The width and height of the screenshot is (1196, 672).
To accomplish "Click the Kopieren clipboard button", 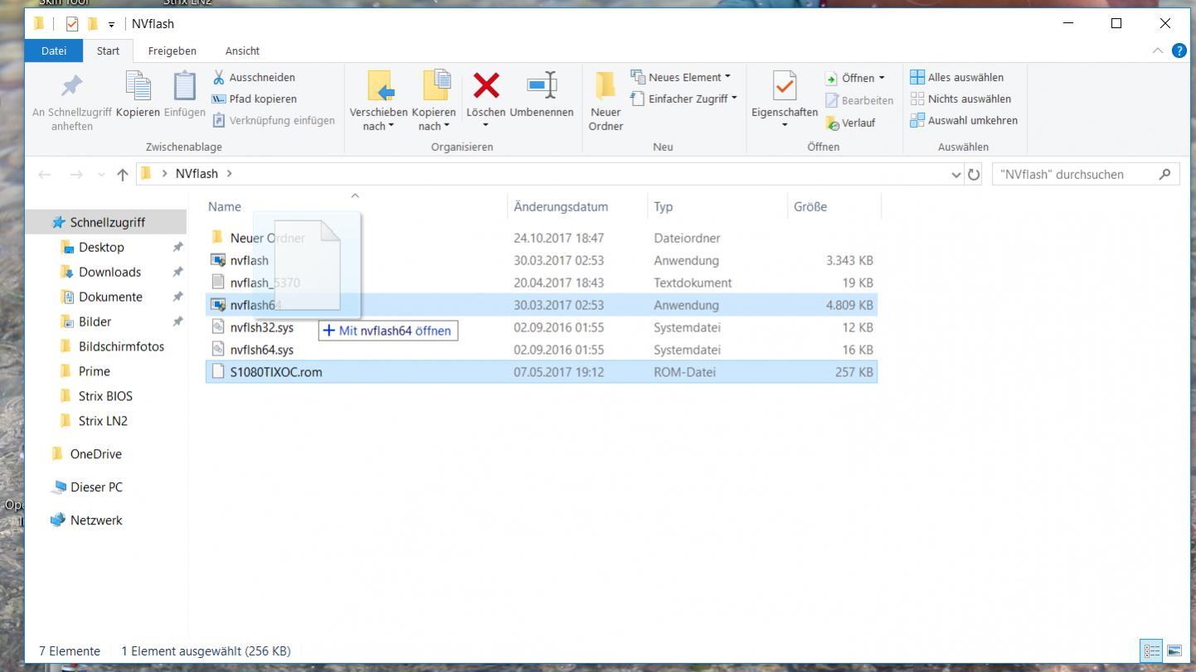I will (x=138, y=95).
